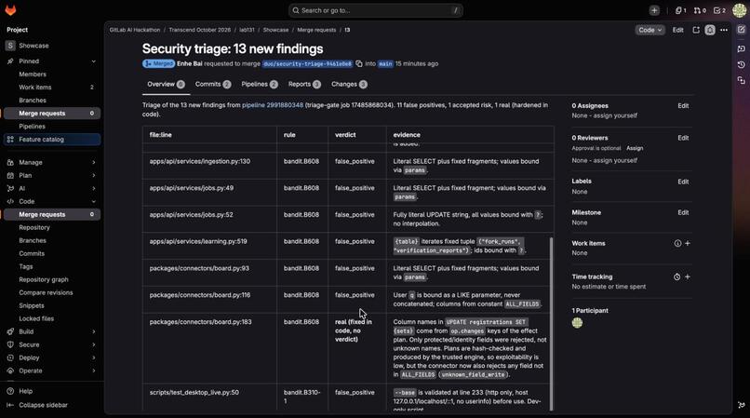Open the duo/security-triage source branch link
The image size is (750, 418).
tap(308, 63)
